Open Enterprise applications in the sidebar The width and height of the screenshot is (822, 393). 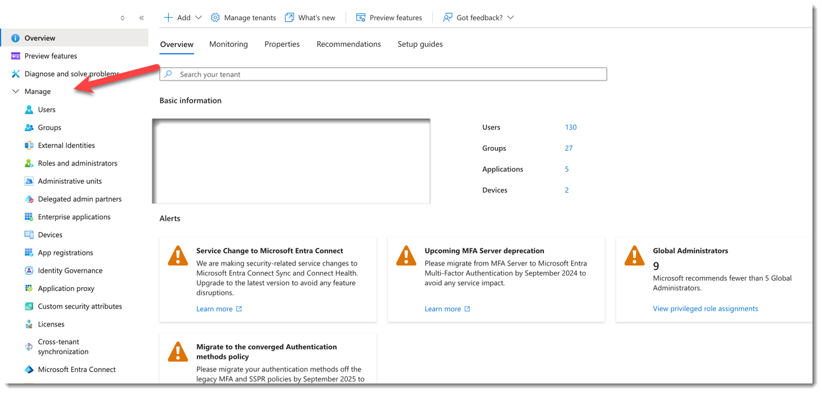(74, 217)
